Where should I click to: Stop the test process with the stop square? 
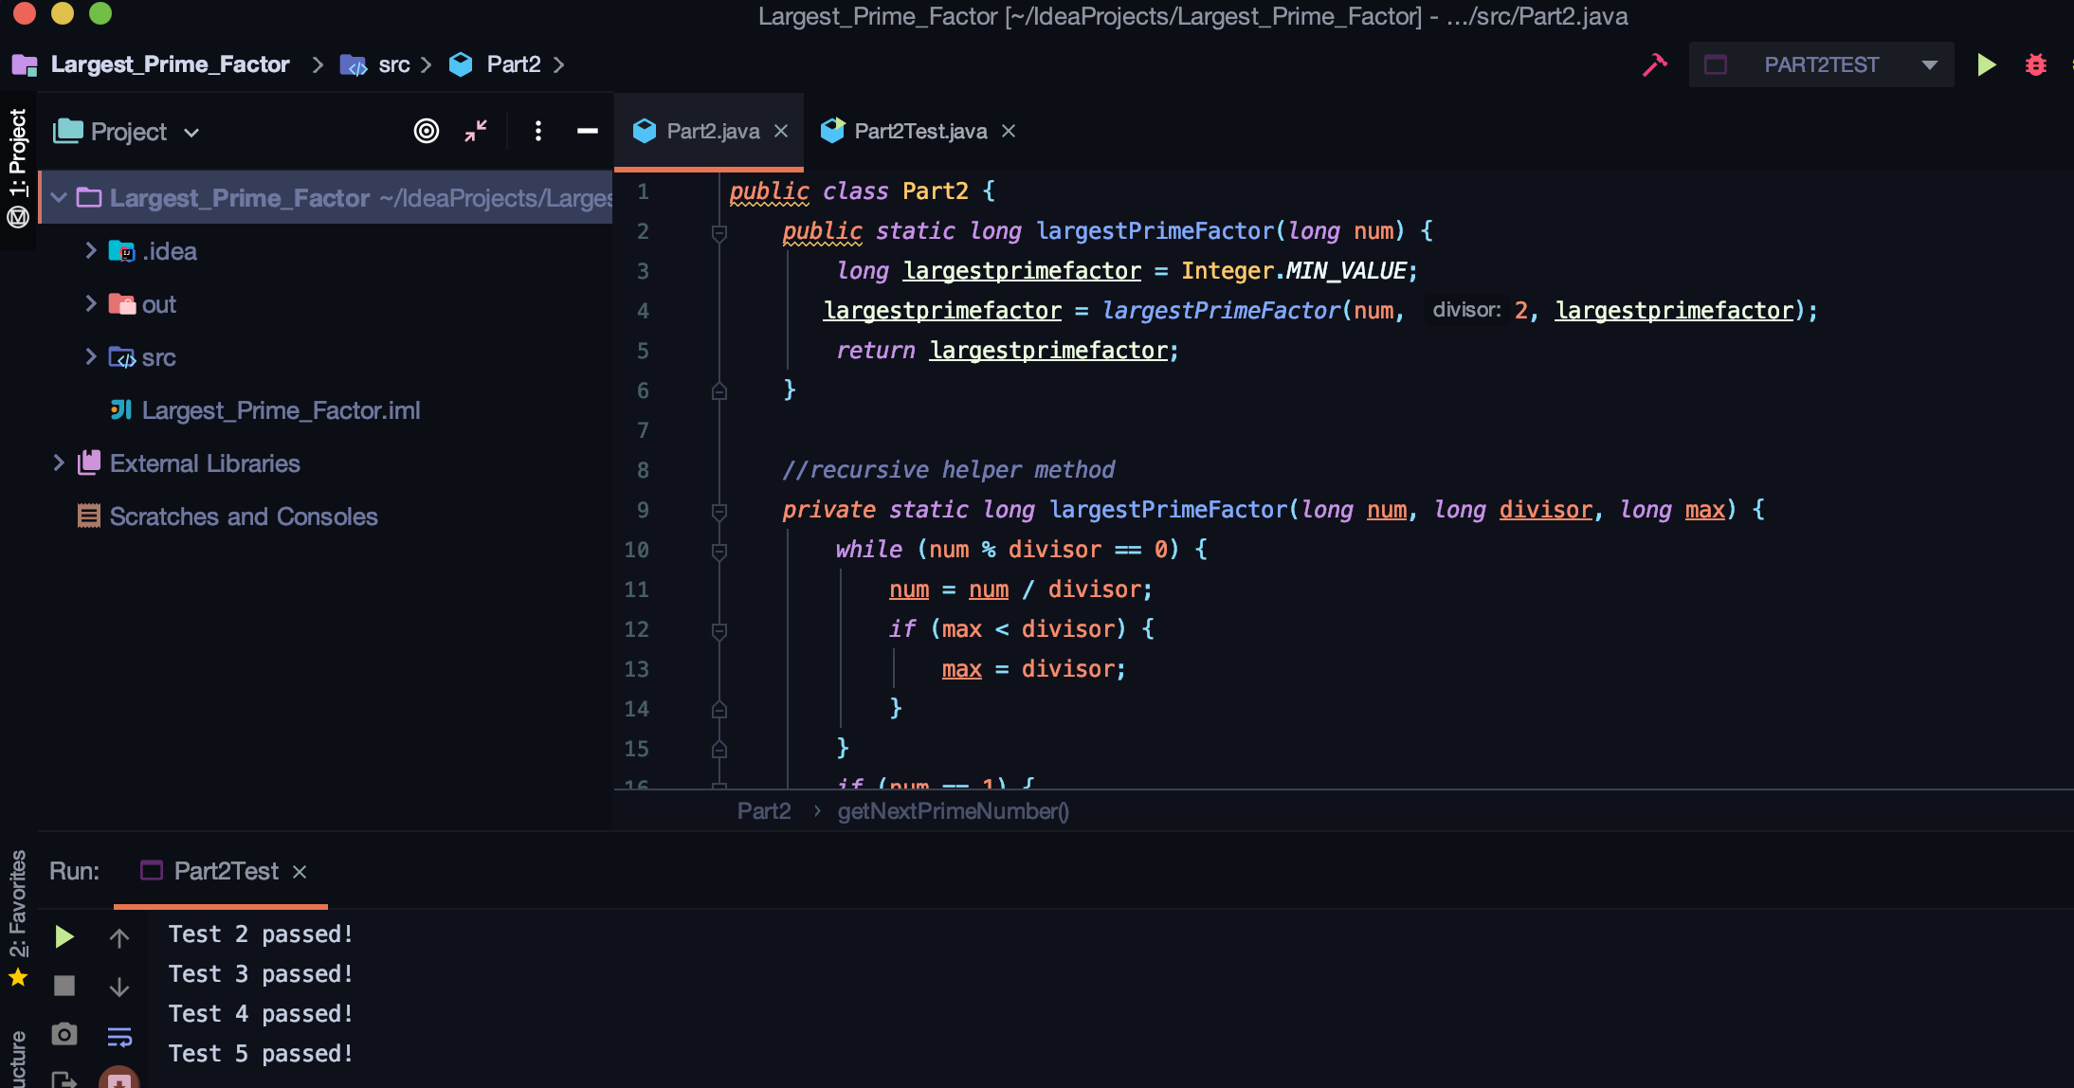tap(63, 986)
